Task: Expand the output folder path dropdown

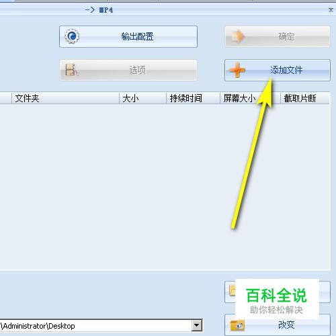Action: pos(197,325)
